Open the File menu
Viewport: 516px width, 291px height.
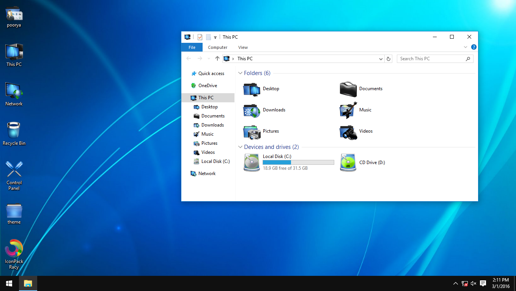192,47
